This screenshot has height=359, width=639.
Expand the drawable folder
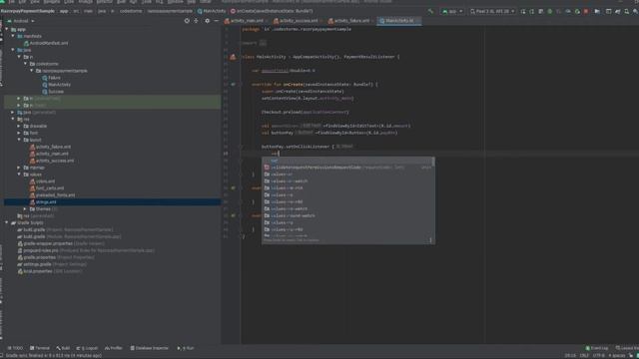[x=19, y=127]
